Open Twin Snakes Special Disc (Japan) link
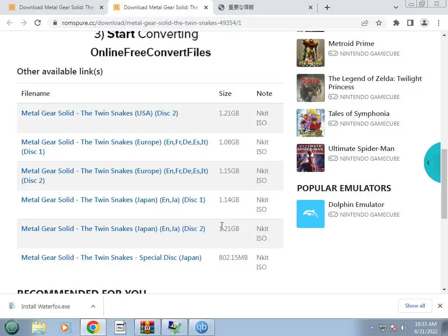The width and height of the screenshot is (448, 336). pyautogui.click(x=112, y=257)
